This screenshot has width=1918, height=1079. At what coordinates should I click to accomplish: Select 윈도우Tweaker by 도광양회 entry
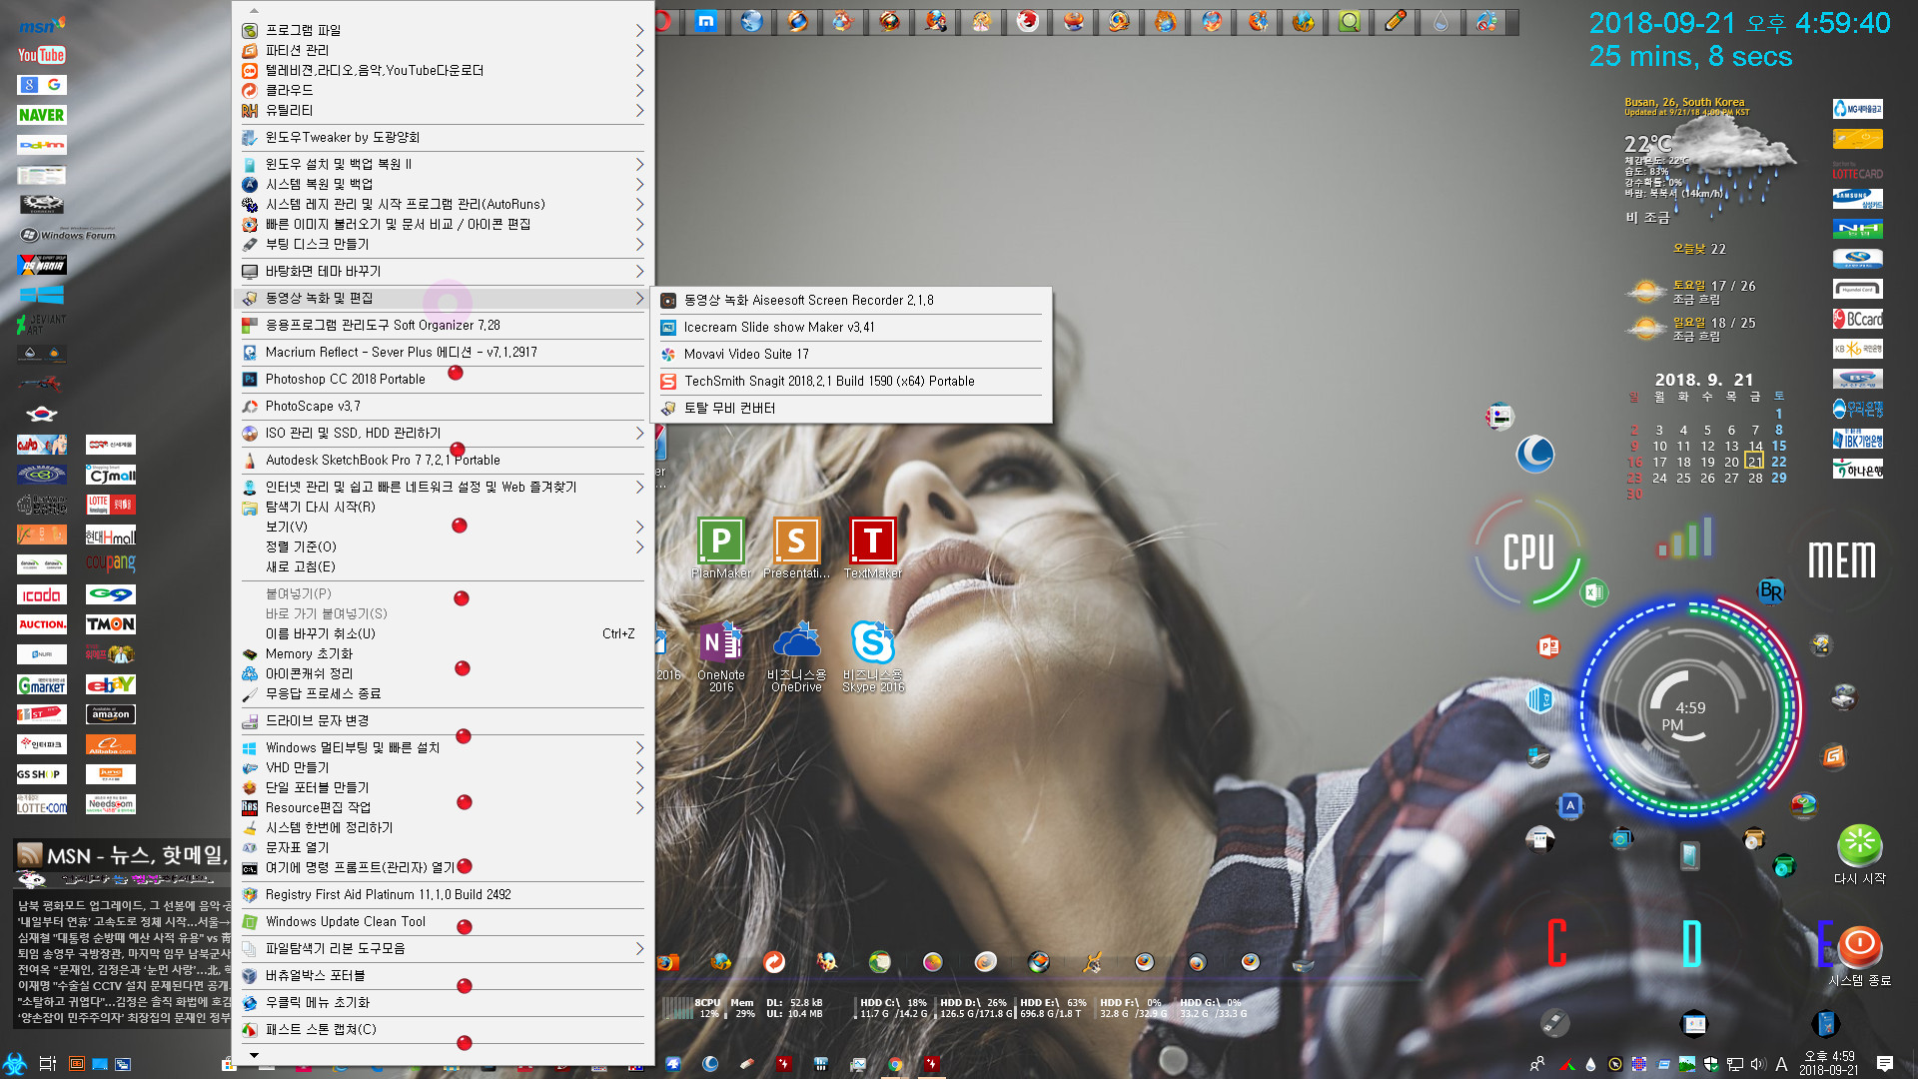click(x=443, y=137)
